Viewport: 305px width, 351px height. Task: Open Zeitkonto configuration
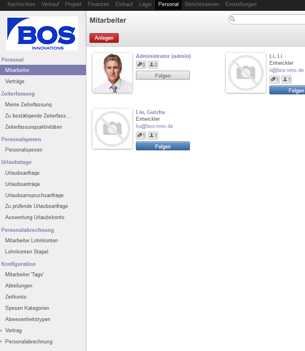pos(16,297)
